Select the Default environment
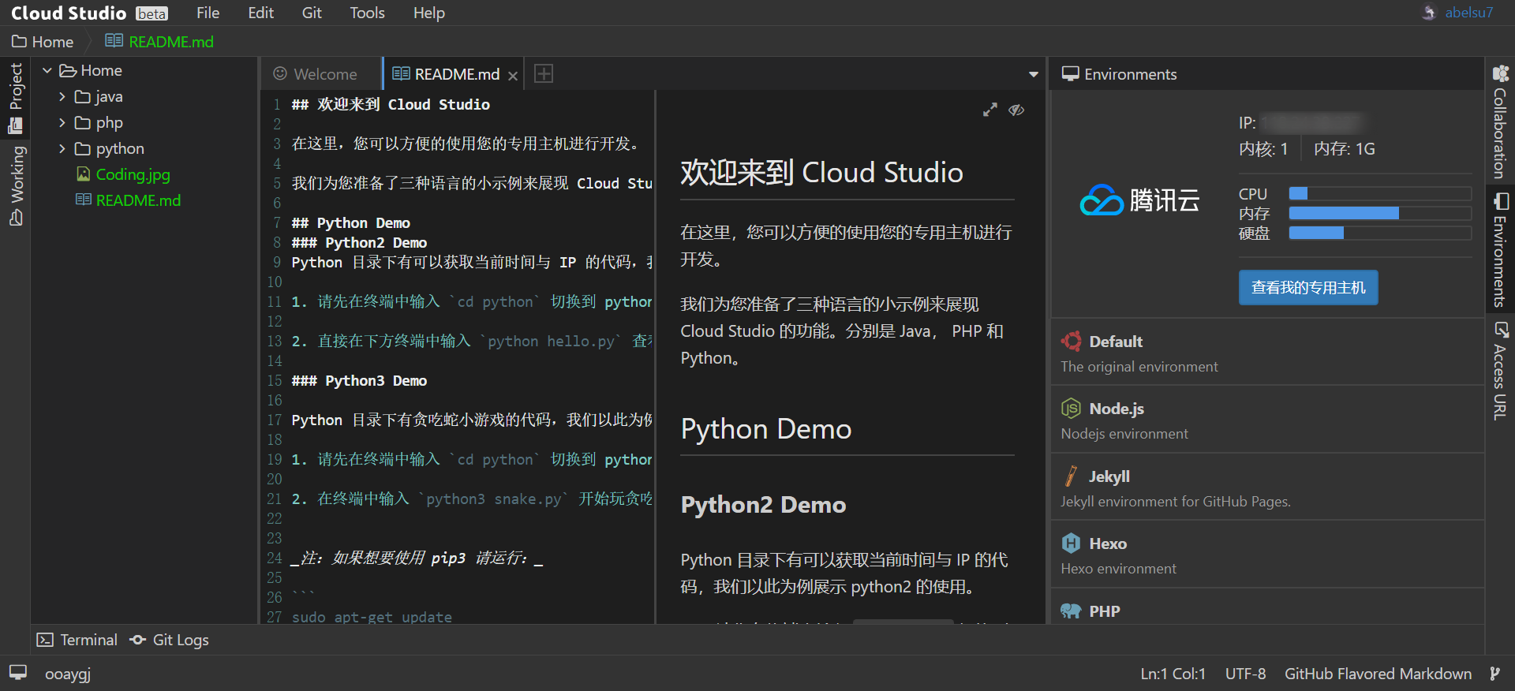This screenshot has height=691, width=1515. (x=1267, y=353)
